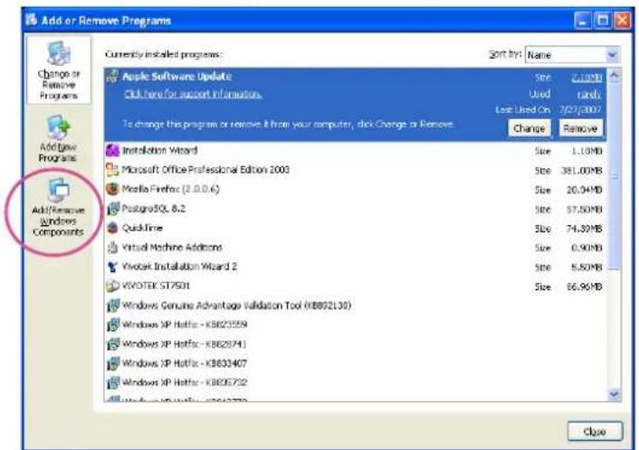639x450 pixels.
Task: Select 'Vivotek Installation Wizard 2' entry
Action: click(180, 267)
